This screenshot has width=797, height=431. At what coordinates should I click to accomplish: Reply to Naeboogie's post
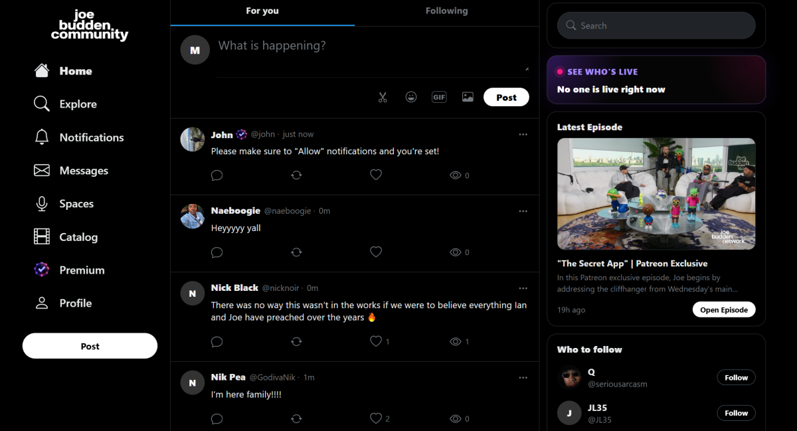click(217, 252)
